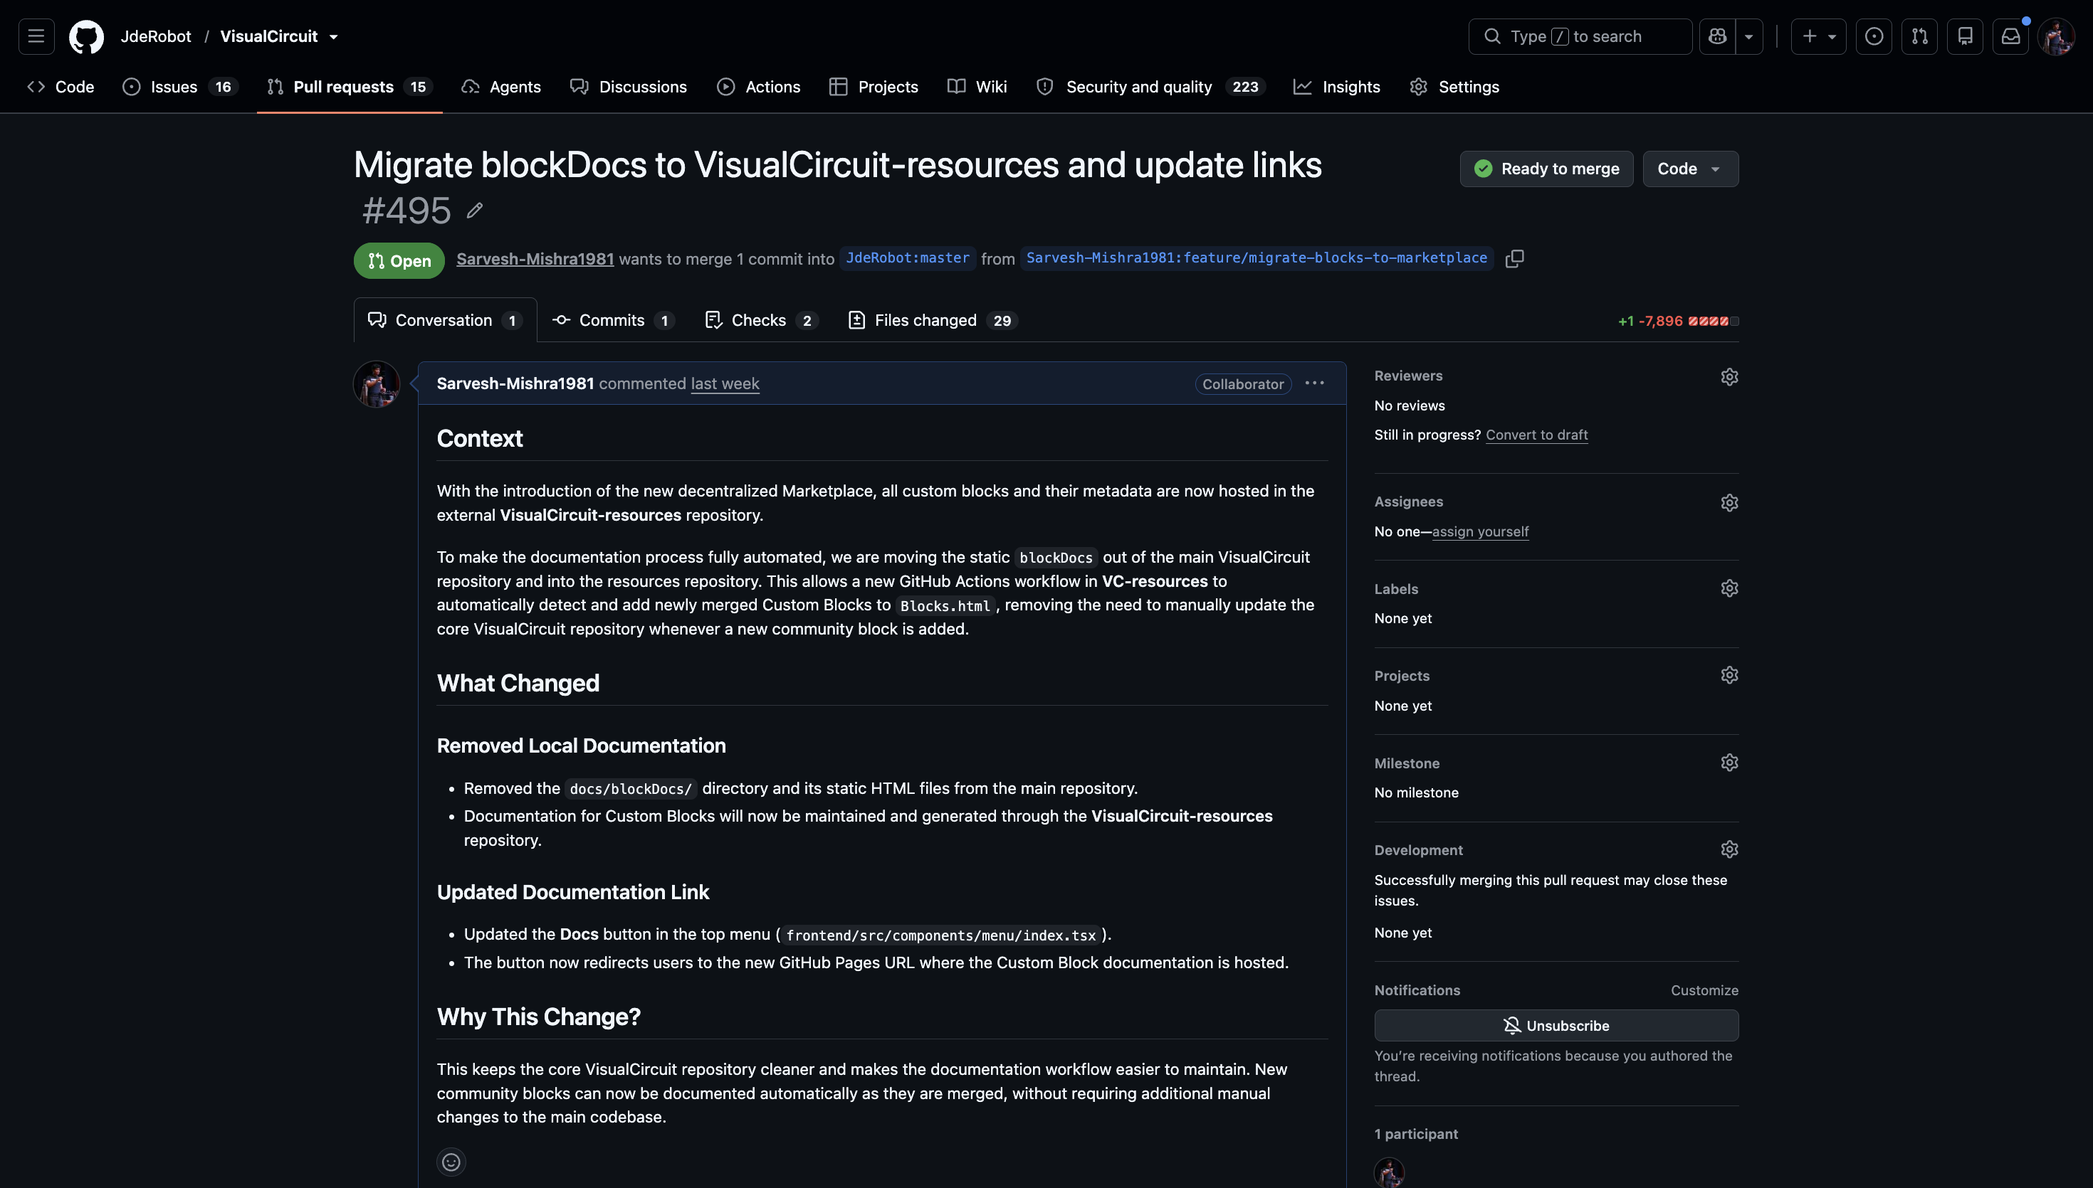Image resolution: width=2093 pixels, height=1188 pixels.
Task: Click the Ready to merge button
Action: [x=1546, y=169]
